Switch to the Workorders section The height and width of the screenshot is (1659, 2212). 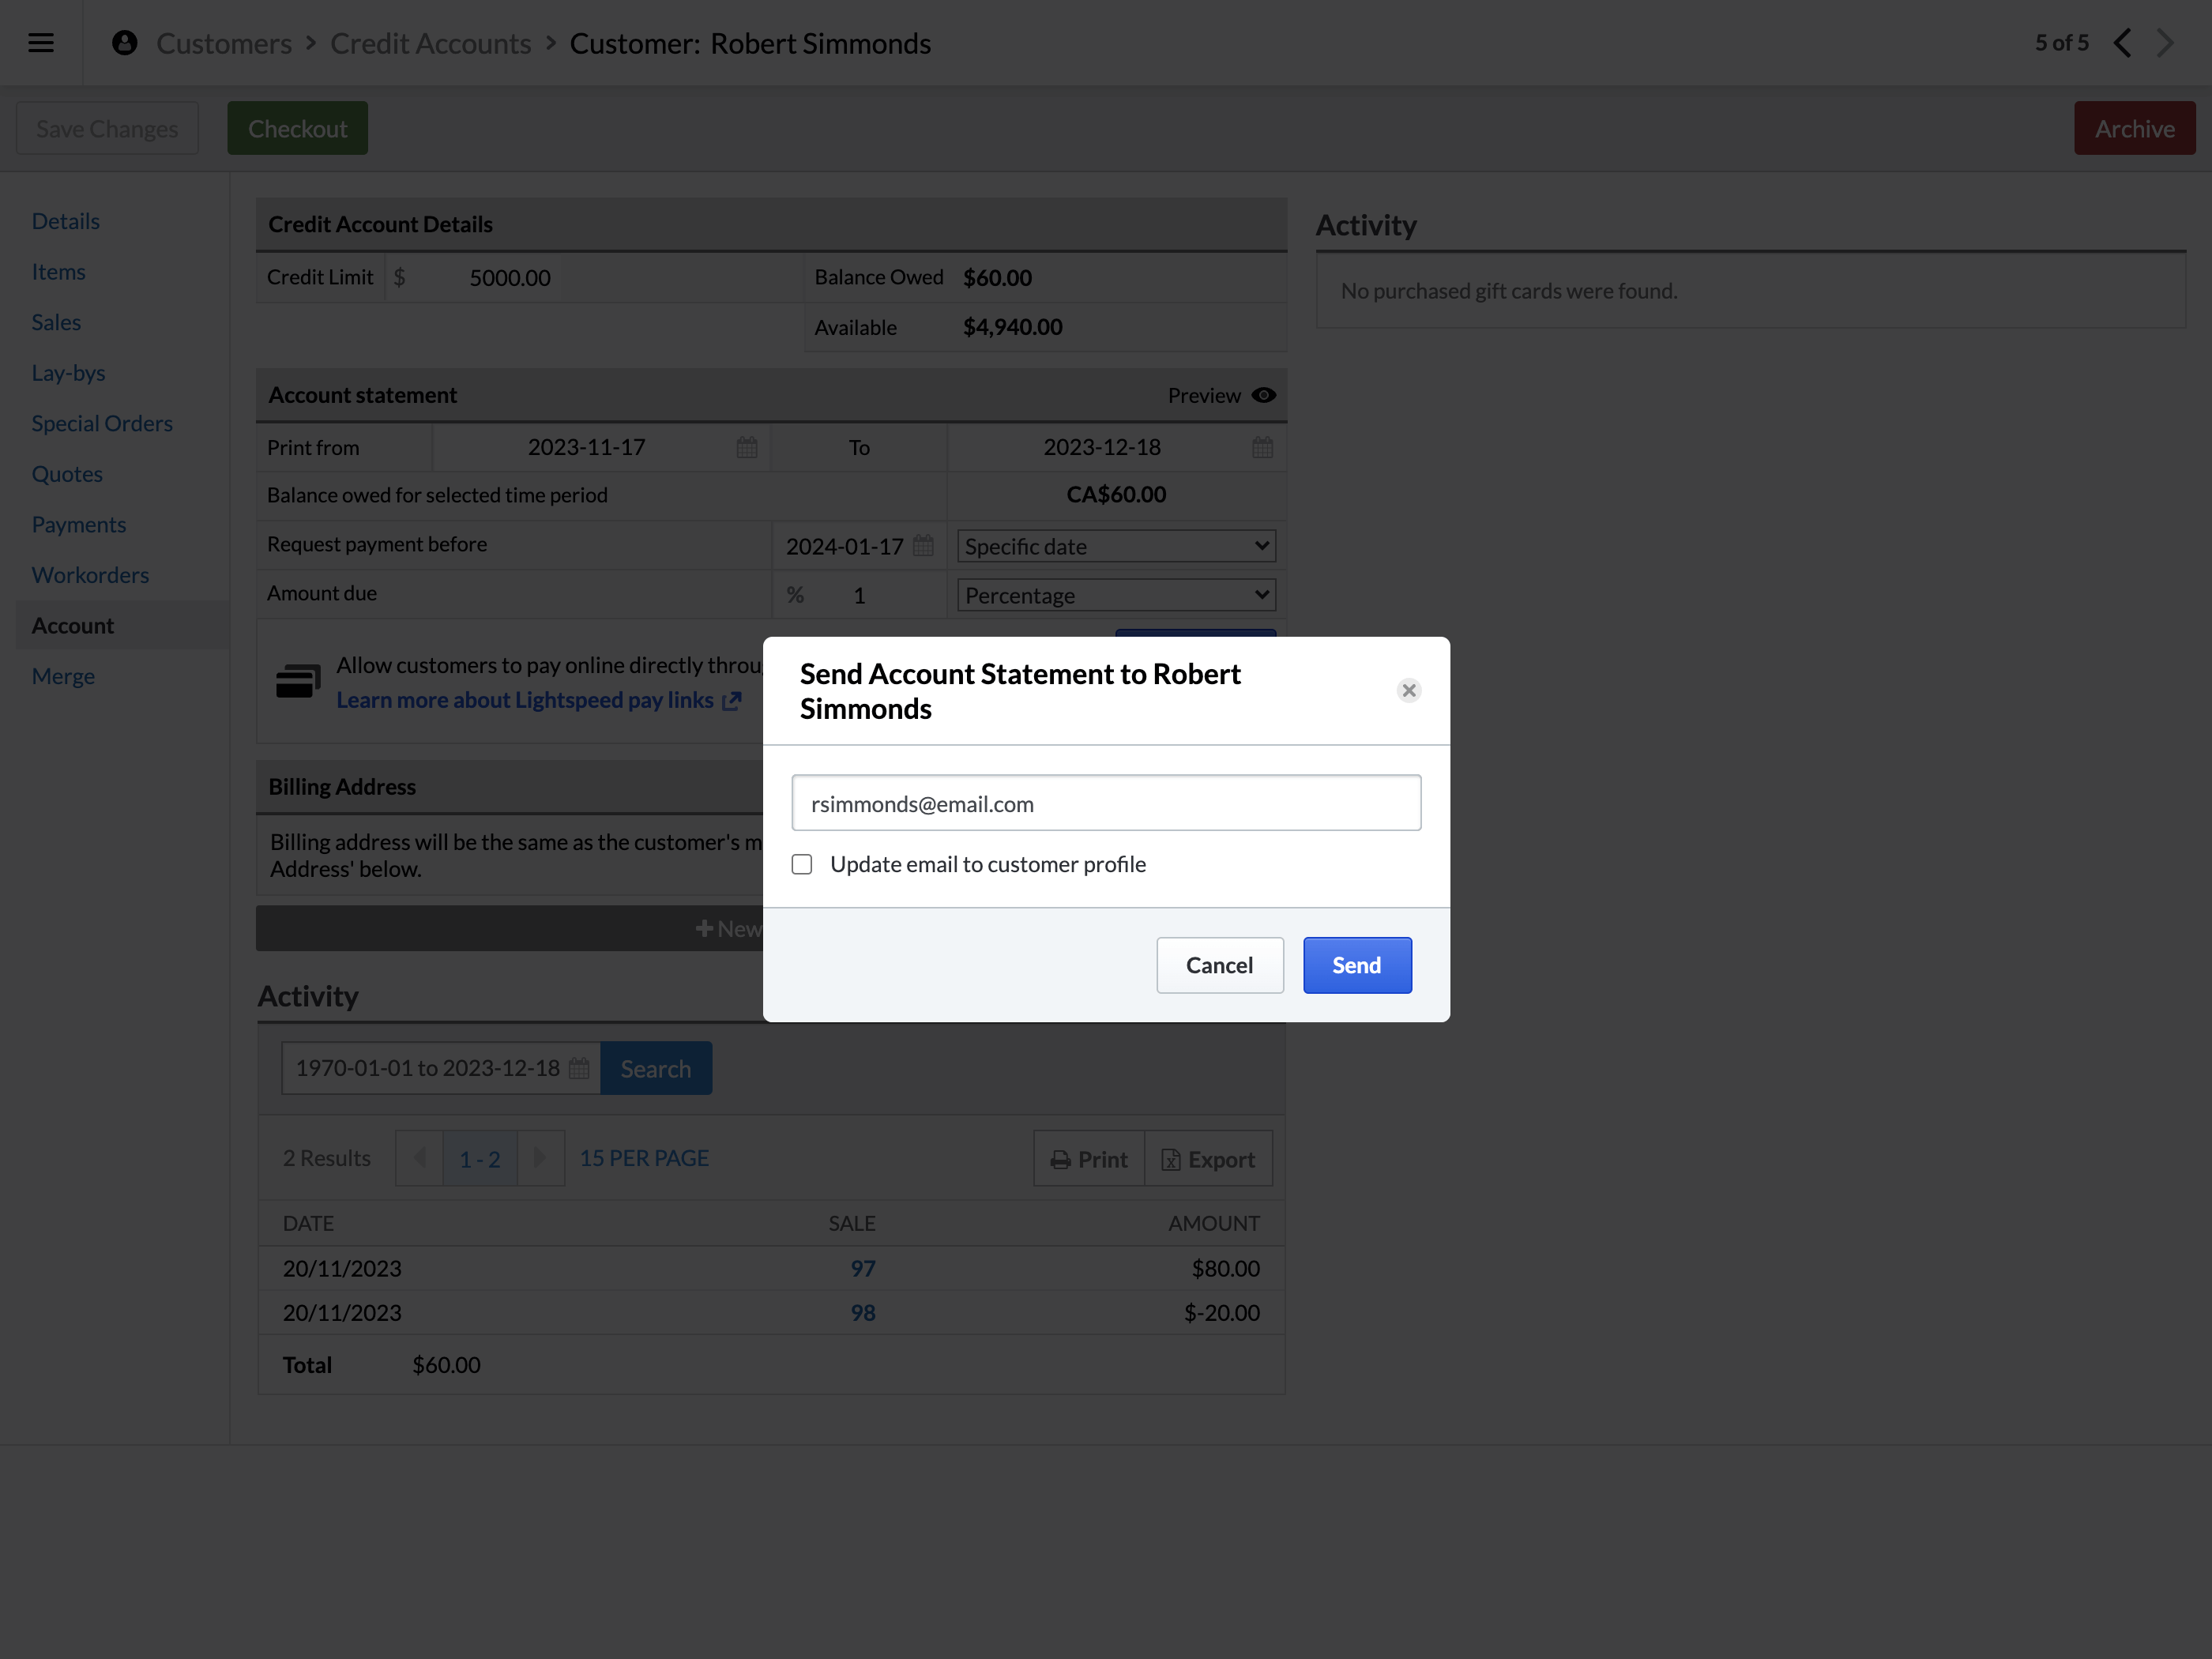90,574
